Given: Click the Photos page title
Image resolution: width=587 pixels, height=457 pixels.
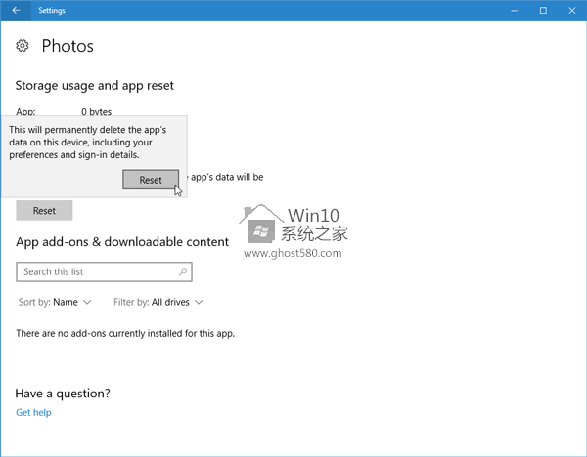Looking at the screenshot, I should (x=68, y=46).
